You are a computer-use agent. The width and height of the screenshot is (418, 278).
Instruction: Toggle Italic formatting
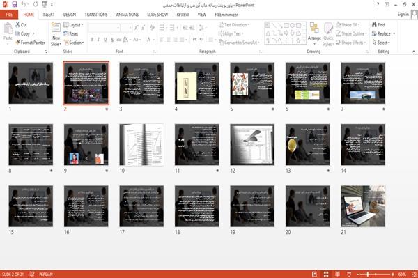coord(98,40)
